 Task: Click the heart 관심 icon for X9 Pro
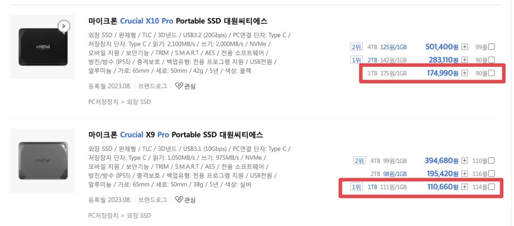pos(179,199)
